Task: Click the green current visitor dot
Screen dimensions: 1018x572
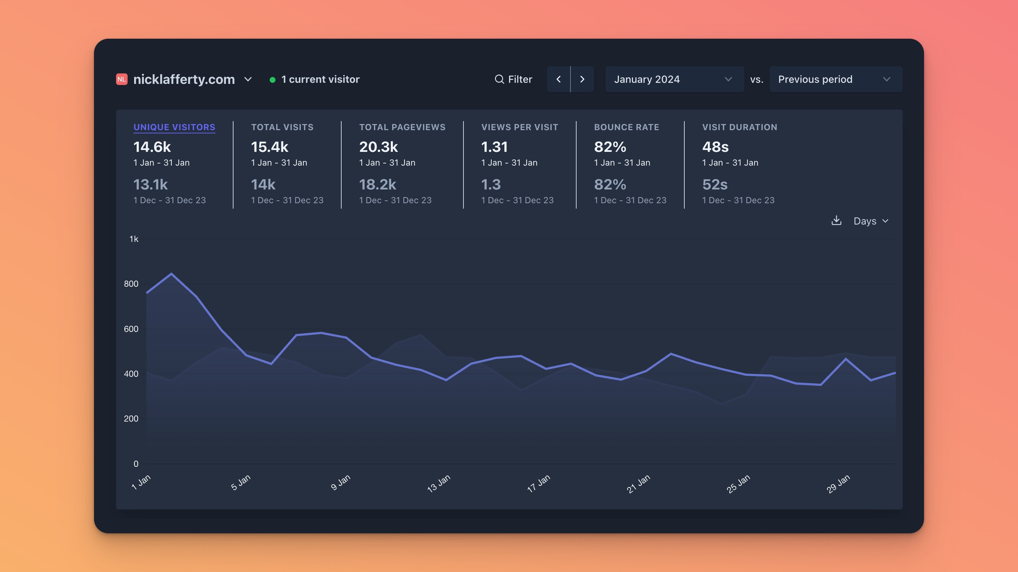Action: tap(272, 80)
